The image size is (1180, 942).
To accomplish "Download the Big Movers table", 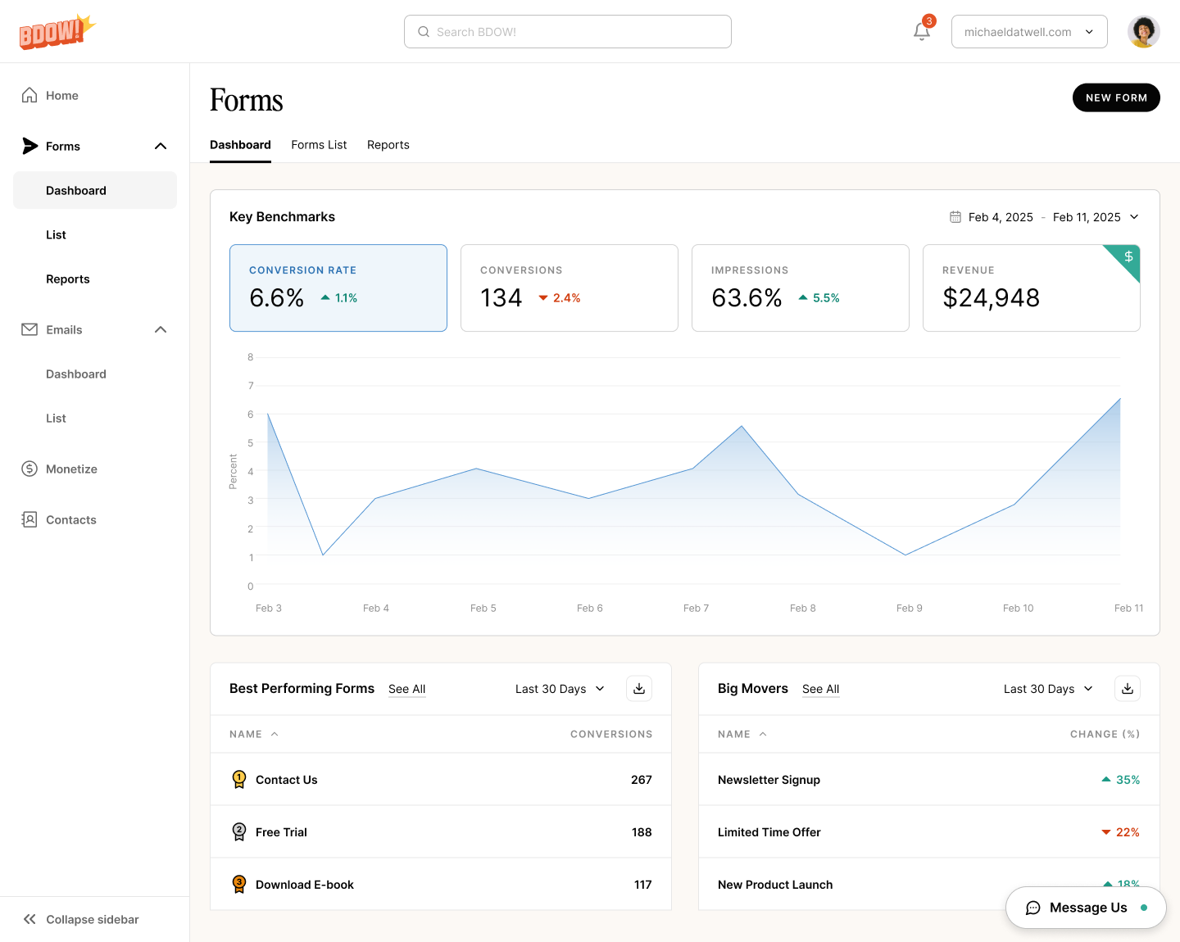I will click(x=1128, y=689).
